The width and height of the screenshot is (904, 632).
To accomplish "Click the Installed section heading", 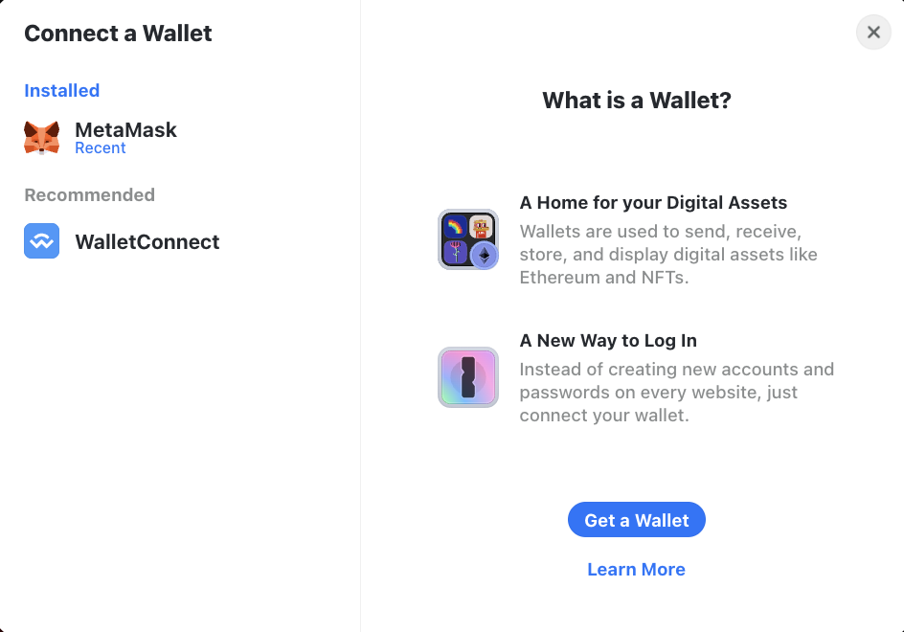I will coord(61,91).
